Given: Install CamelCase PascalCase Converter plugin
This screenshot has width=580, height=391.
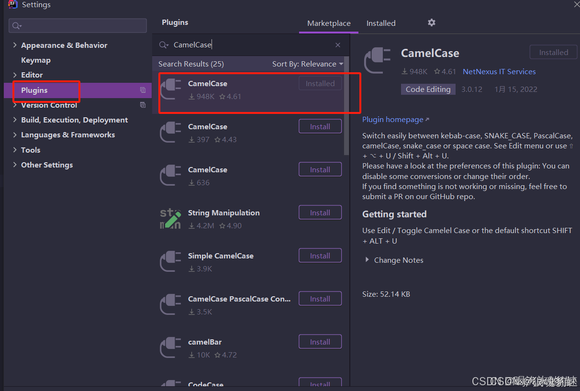Looking at the screenshot, I should [320, 299].
